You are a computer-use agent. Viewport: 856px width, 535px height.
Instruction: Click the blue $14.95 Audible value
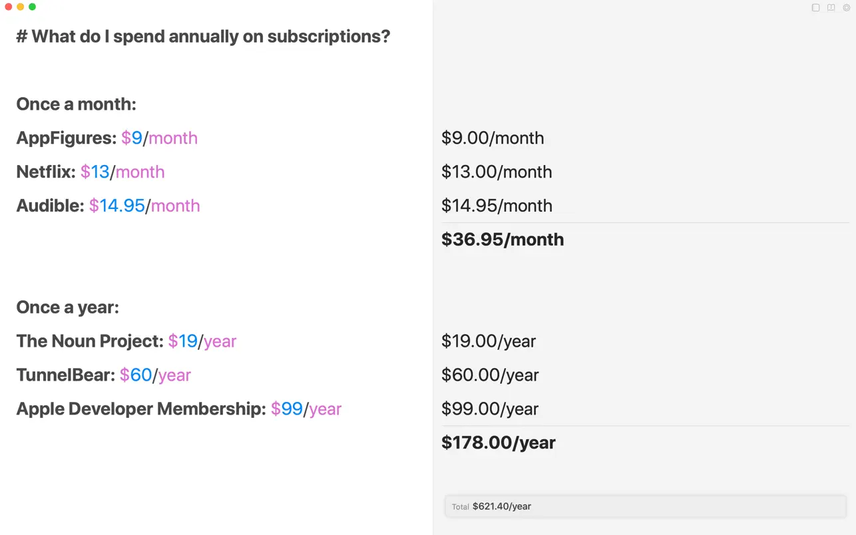pyautogui.click(x=117, y=206)
